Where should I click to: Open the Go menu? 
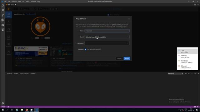pos(23,2)
